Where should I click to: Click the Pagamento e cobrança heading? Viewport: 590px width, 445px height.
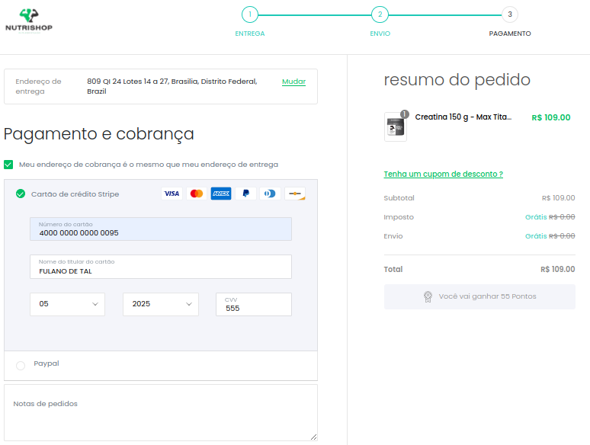pyautogui.click(x=99, y=134)
